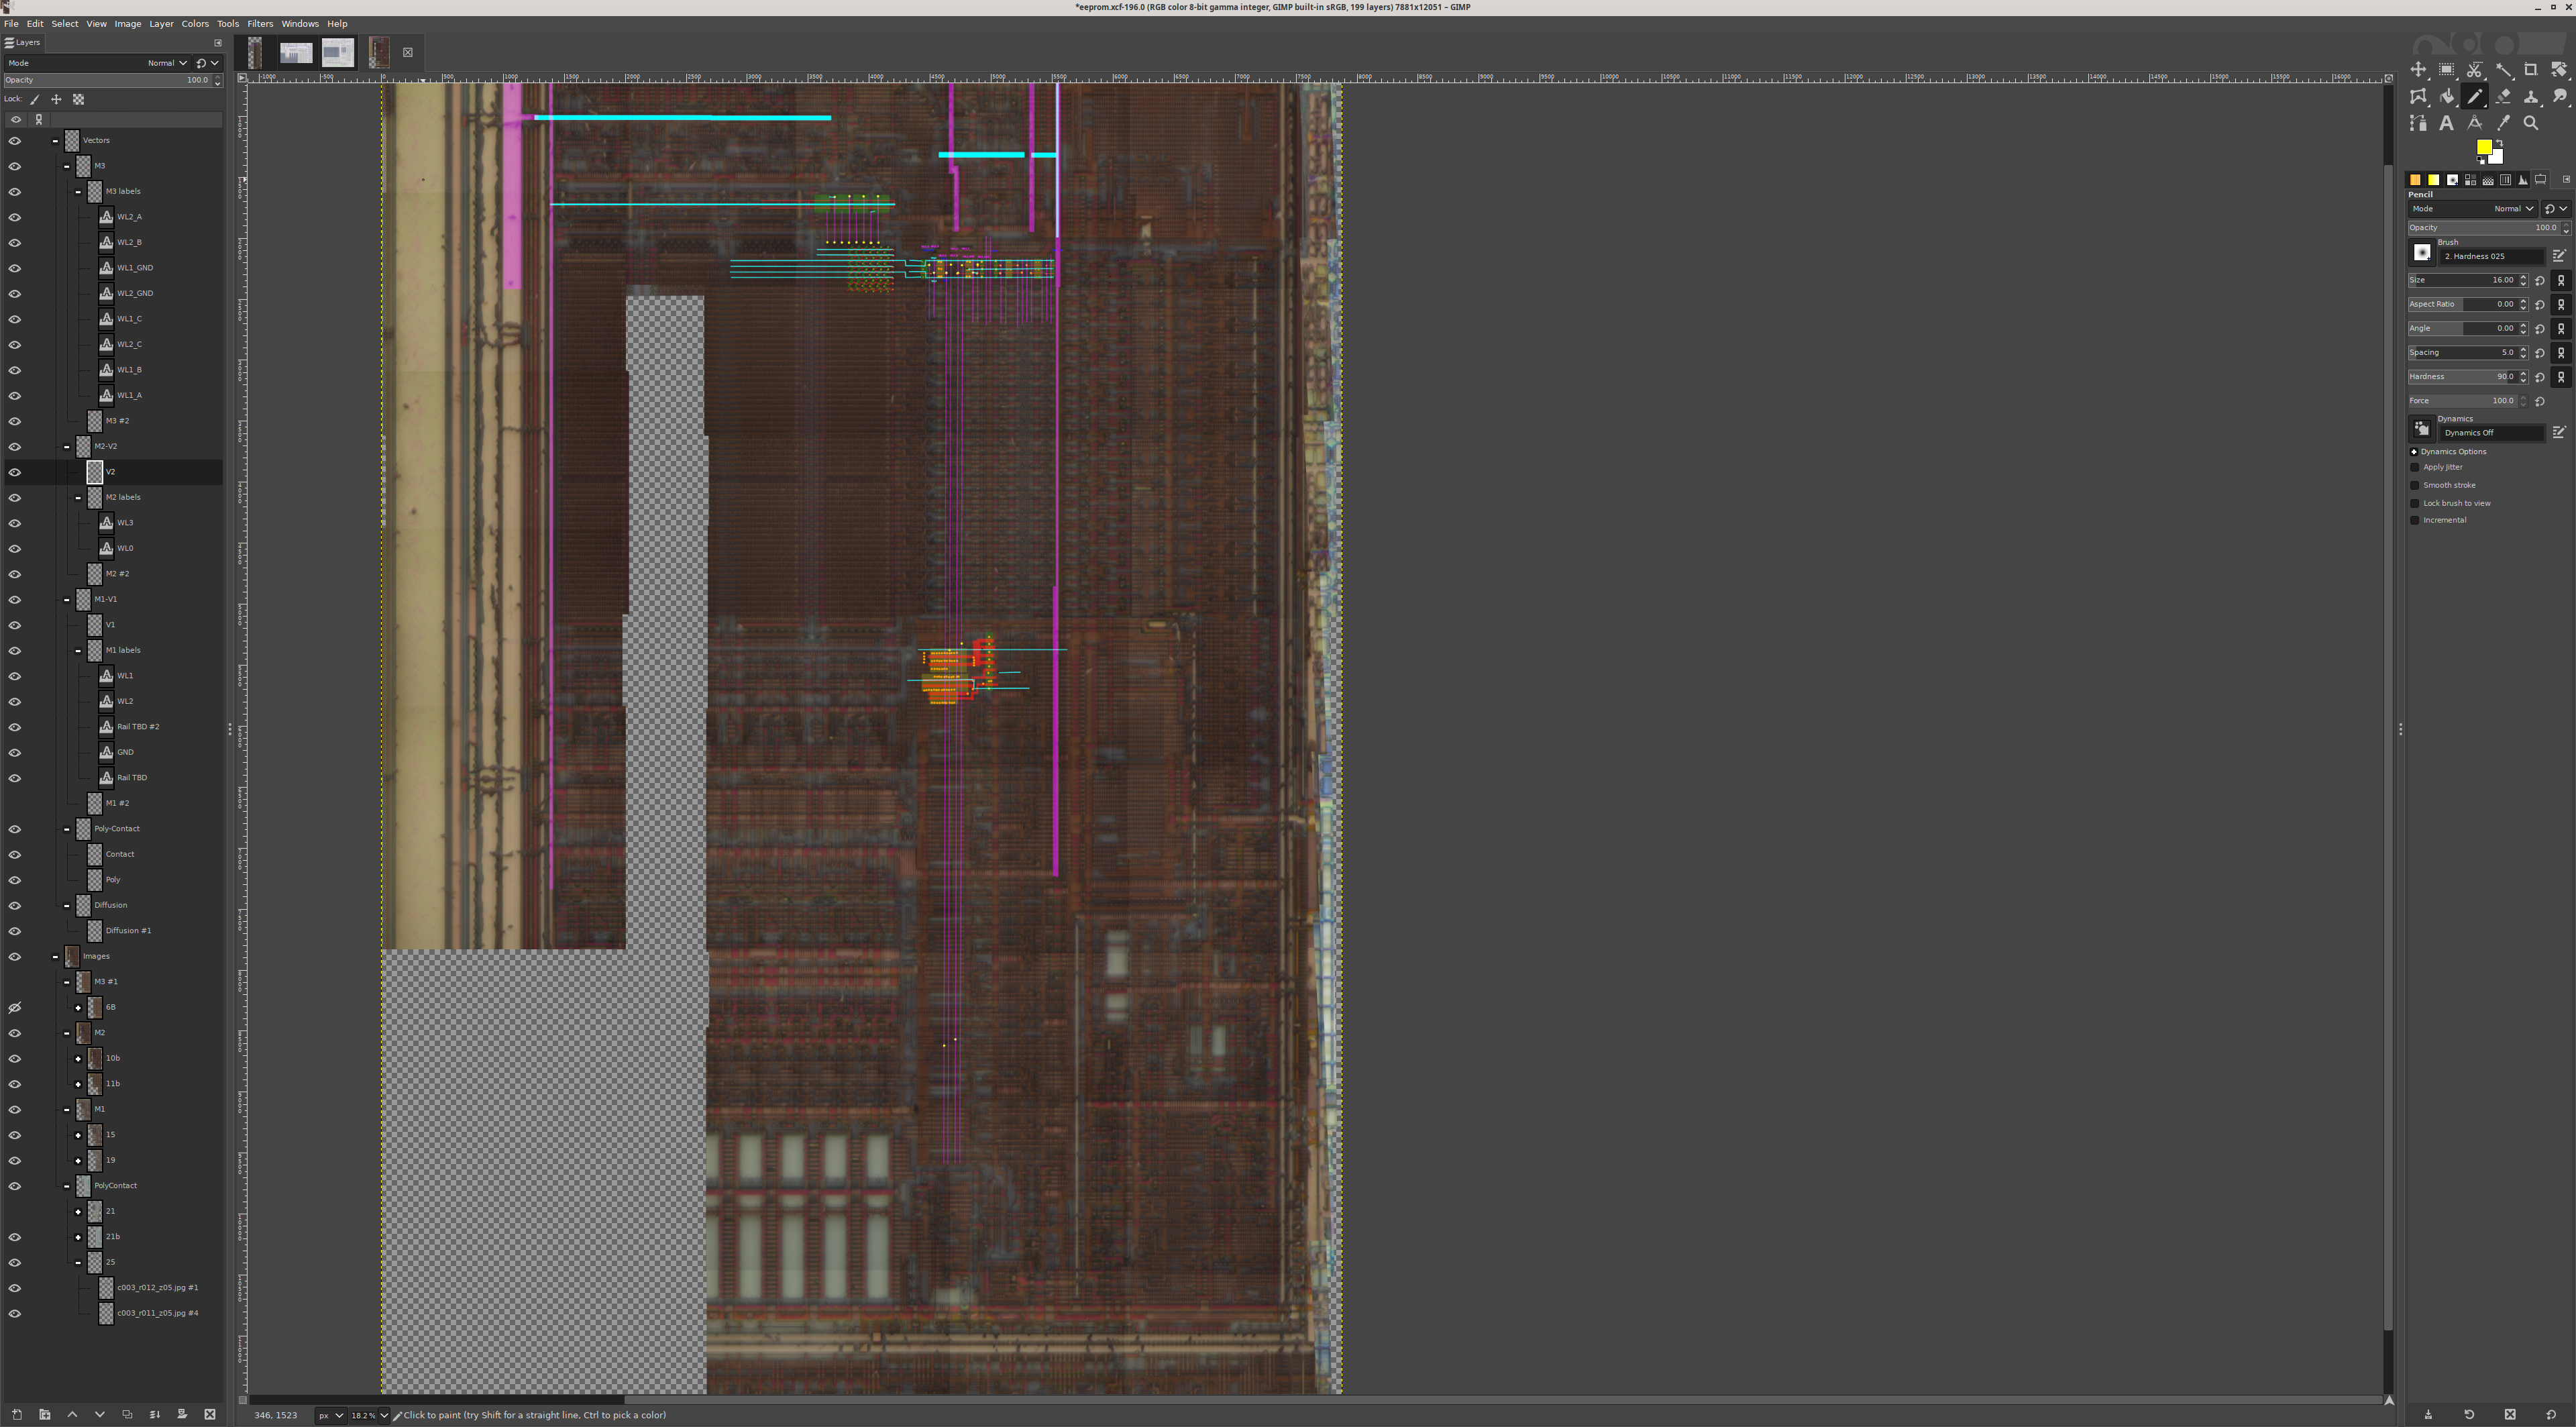The height and width of the screenshot is (1427, 2576).
Task: Collapse the Poly-Contact layer group
Action: point(67,829)
